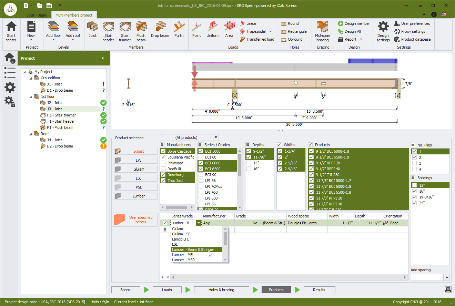Apply an Area load

(x=229, y=30)
